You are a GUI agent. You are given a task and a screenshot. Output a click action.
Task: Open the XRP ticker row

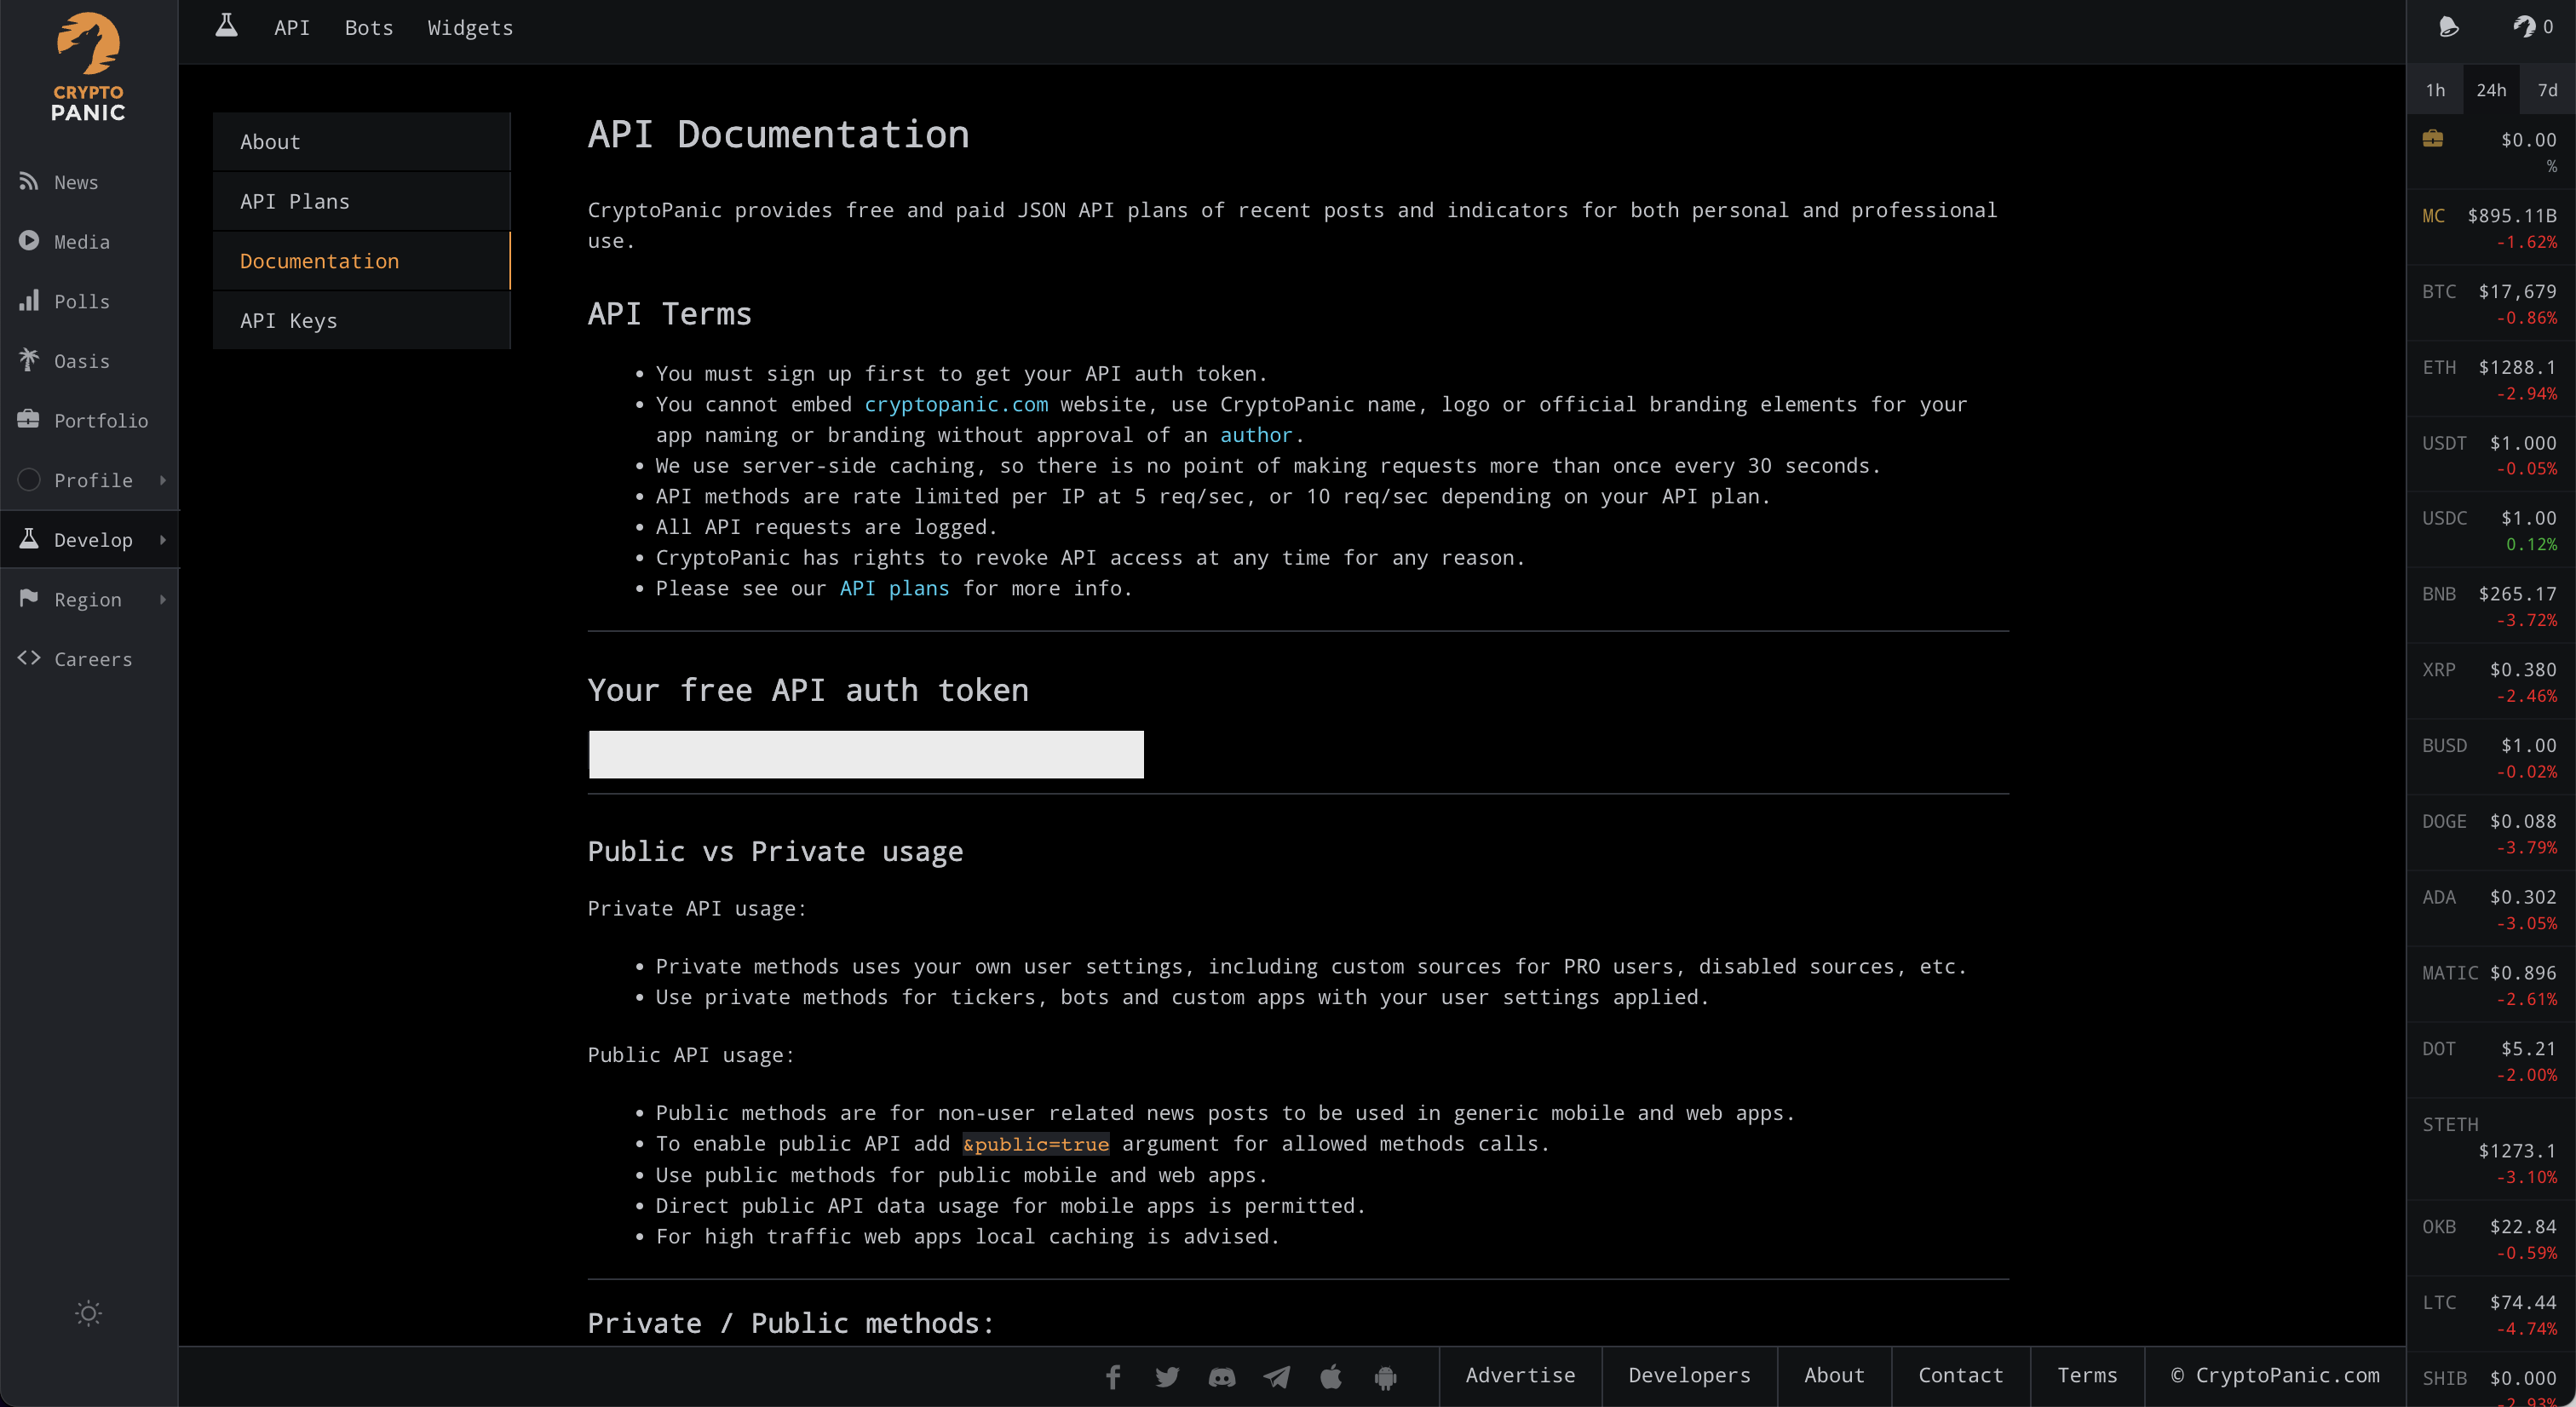coord(2490,682)
